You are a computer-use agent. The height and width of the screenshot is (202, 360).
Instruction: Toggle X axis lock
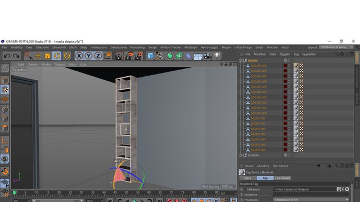point(79,56)
